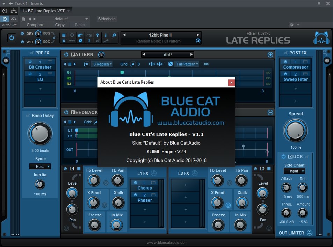333x247 pixels.
Task: Open the hamburger menu in the toolbar
Action: (x=64, y=35)
